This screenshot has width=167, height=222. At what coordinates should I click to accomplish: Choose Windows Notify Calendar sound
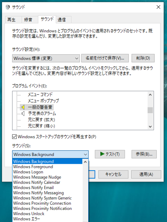tap(48, 182)
